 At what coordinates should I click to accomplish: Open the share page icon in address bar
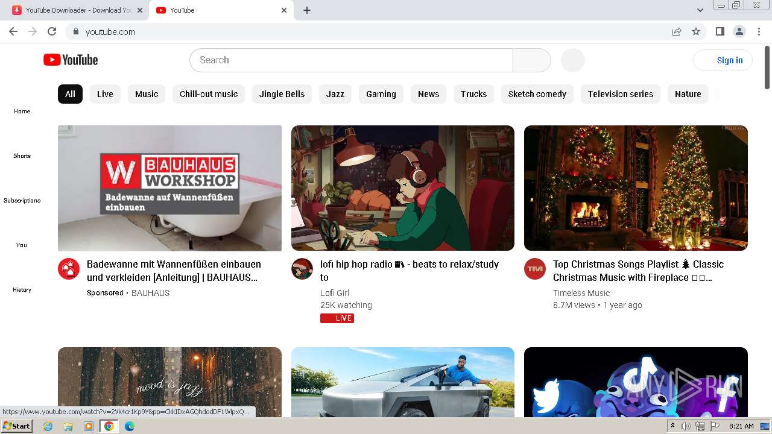pos(677,31)
